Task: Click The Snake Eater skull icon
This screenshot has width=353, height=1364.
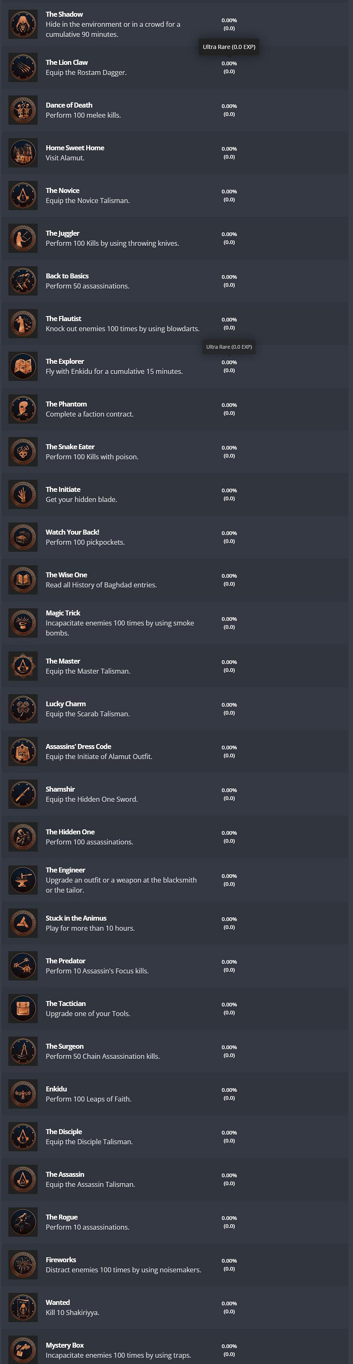Action: point(23,452)
